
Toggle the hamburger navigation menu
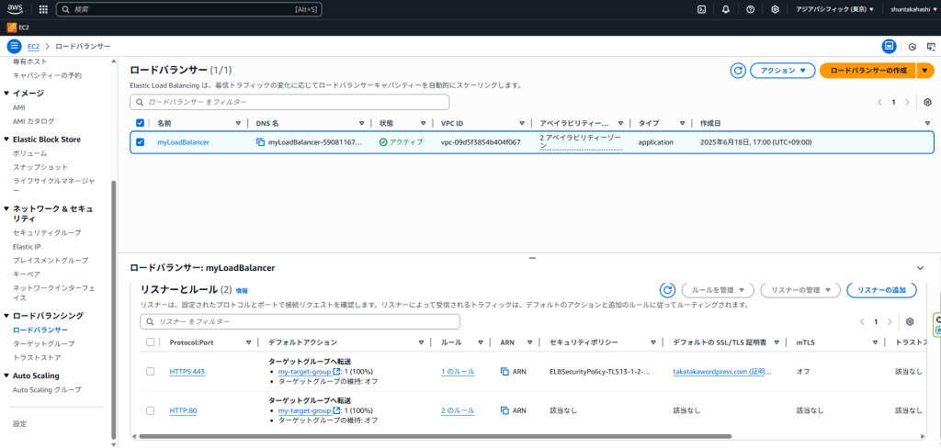[14, 46]
